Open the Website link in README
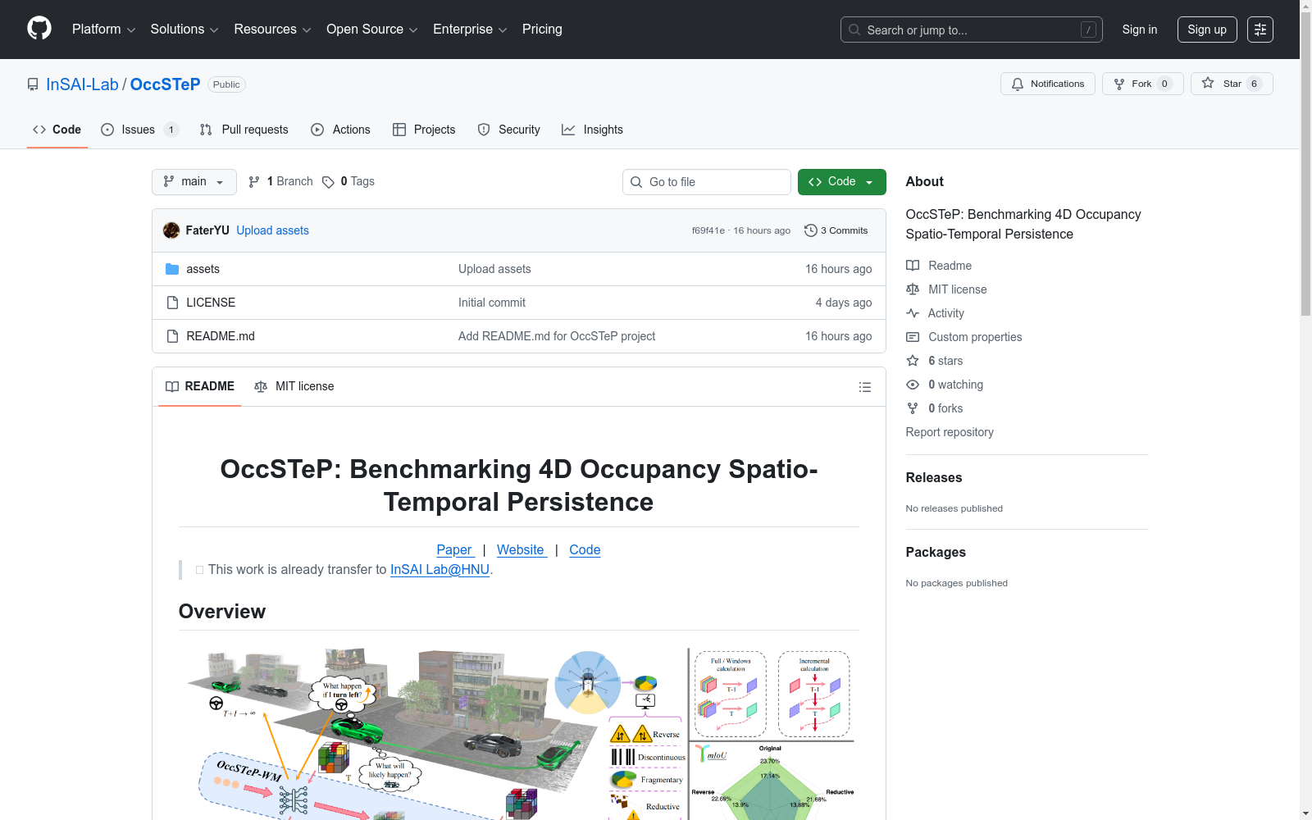 pos(521,549)
